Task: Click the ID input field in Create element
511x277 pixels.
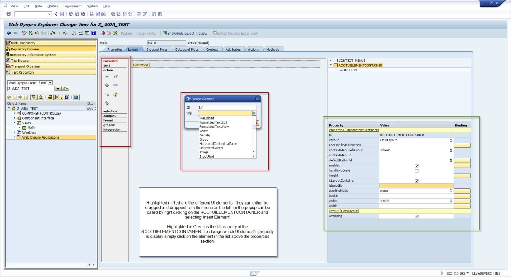Action: (x=227, y=107)
